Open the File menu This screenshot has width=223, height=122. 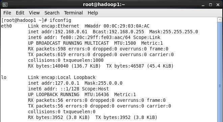pos(7,13)
